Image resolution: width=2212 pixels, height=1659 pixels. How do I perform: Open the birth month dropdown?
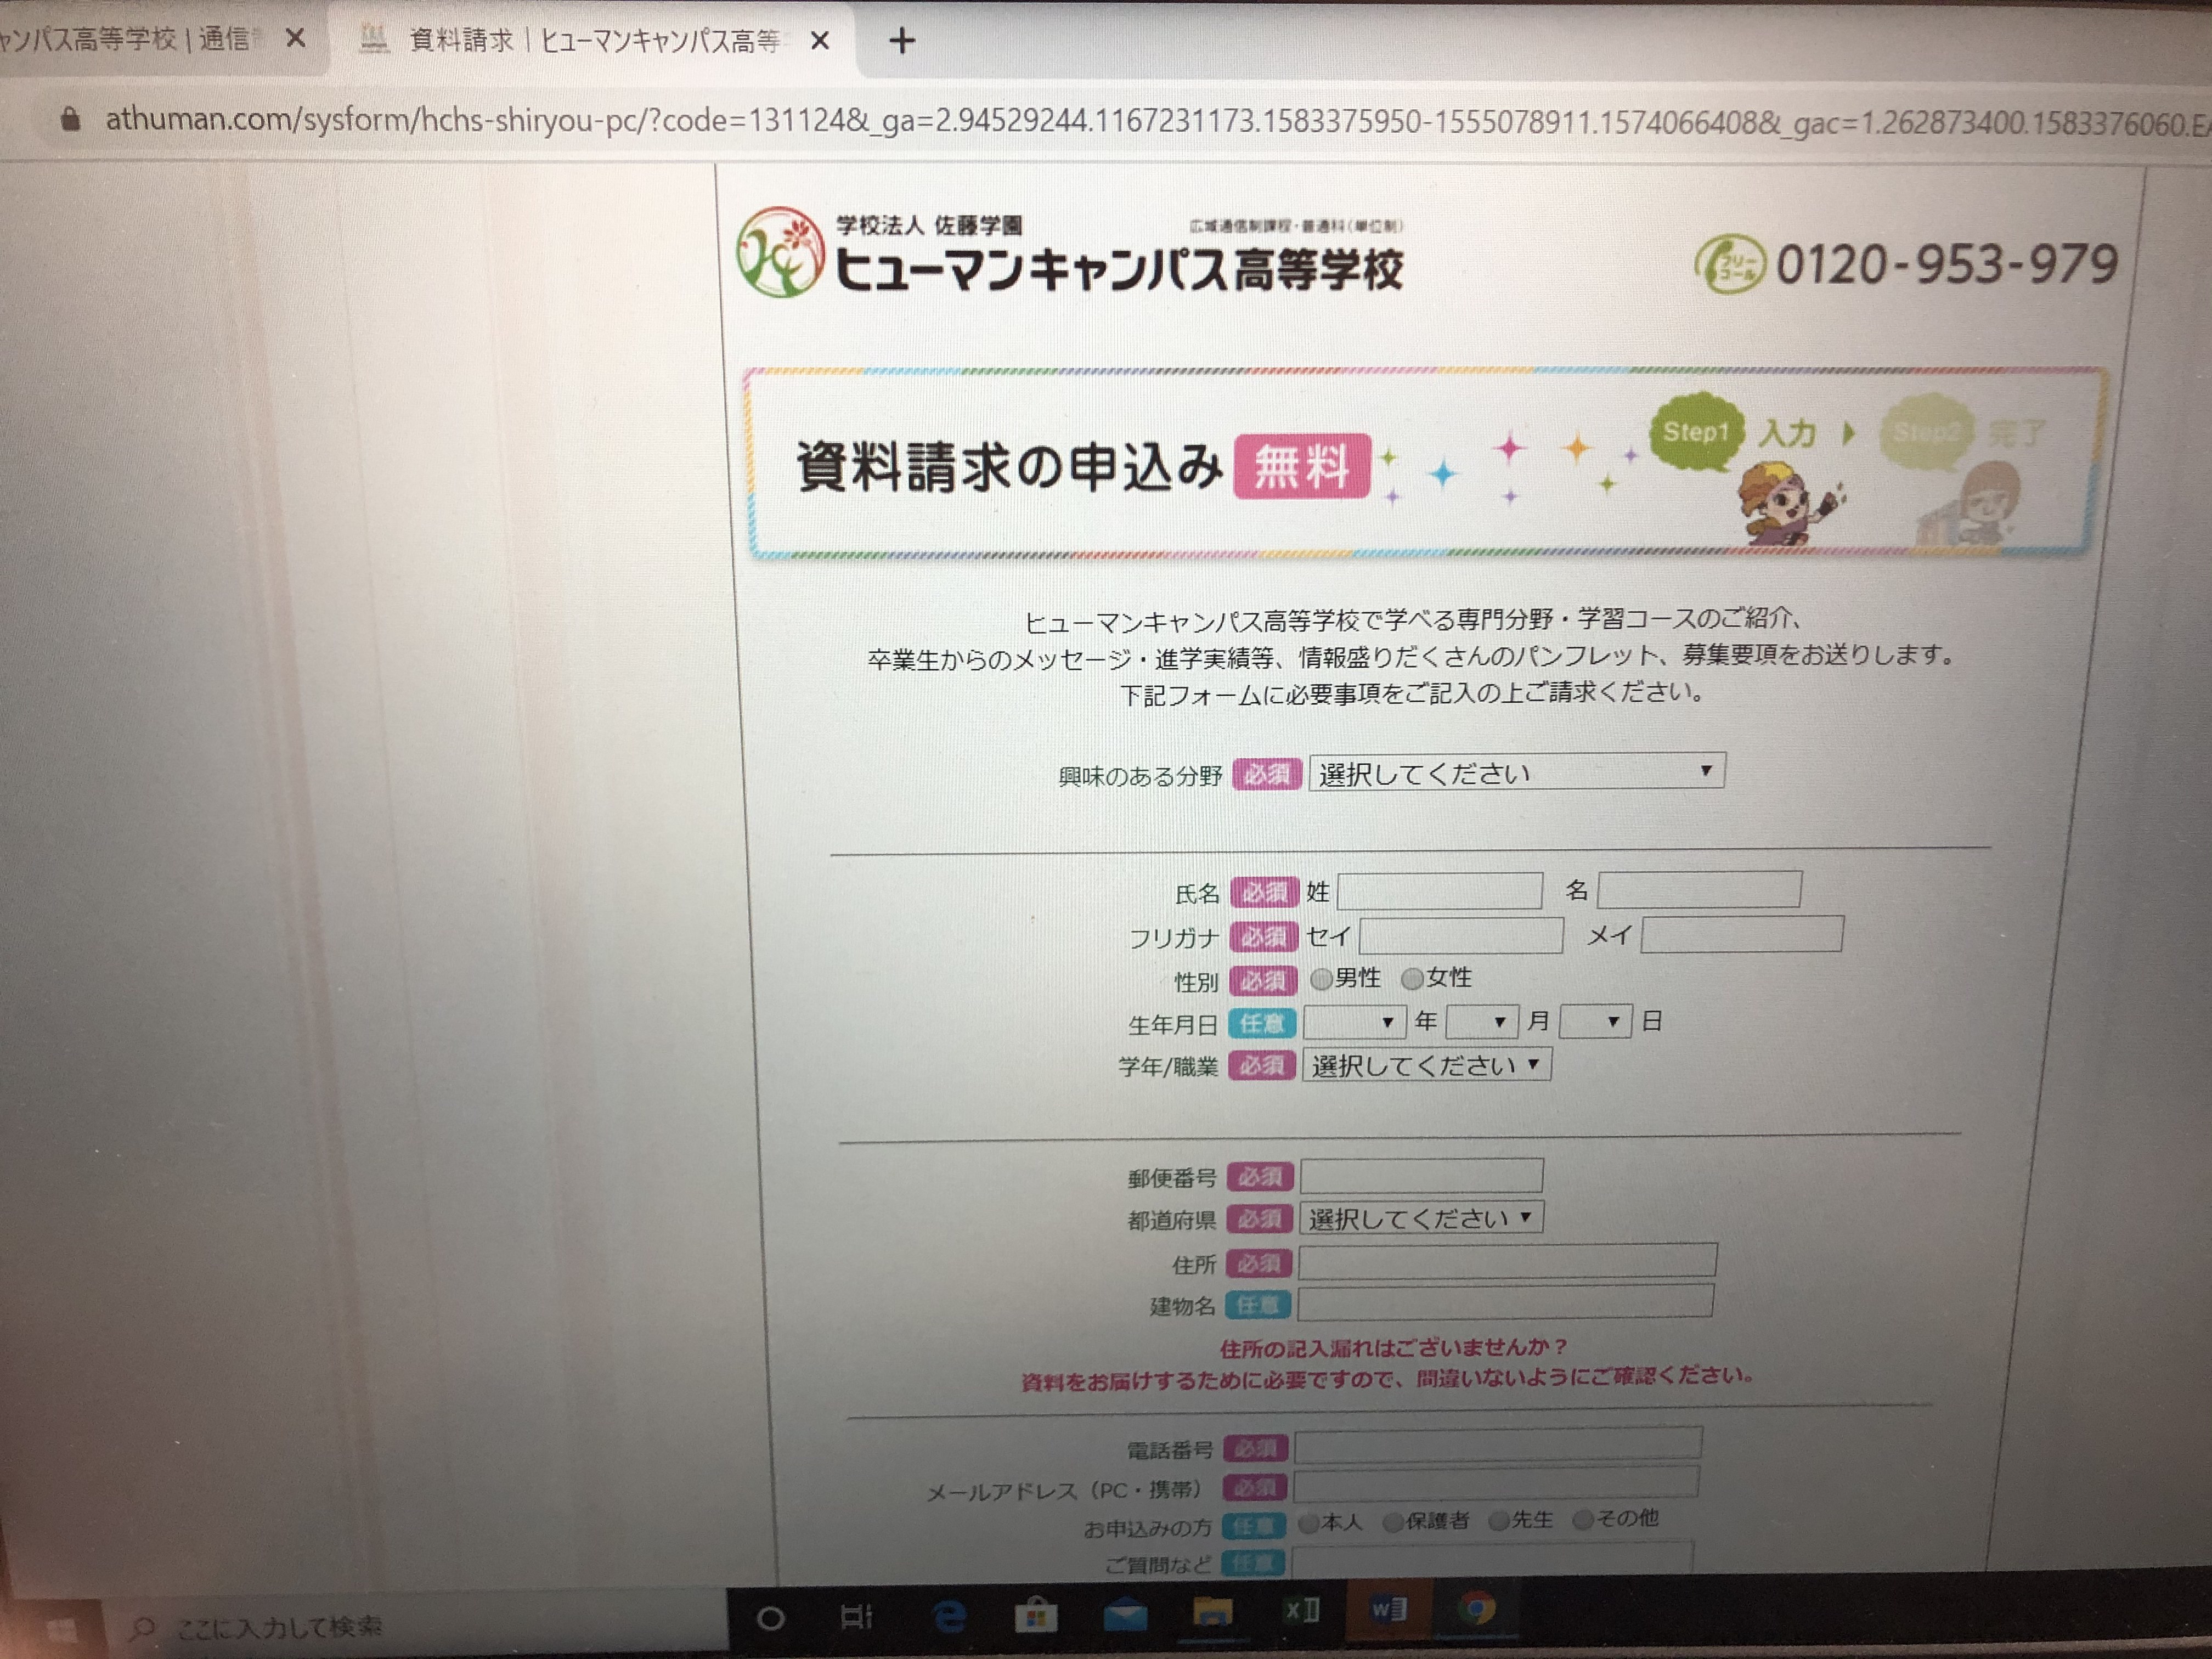point(1482,1022)
